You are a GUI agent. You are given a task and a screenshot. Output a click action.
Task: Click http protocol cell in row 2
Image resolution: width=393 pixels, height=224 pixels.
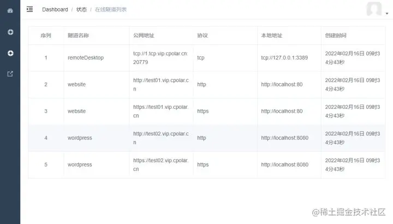pyautogui.click(x=201, y=85)
